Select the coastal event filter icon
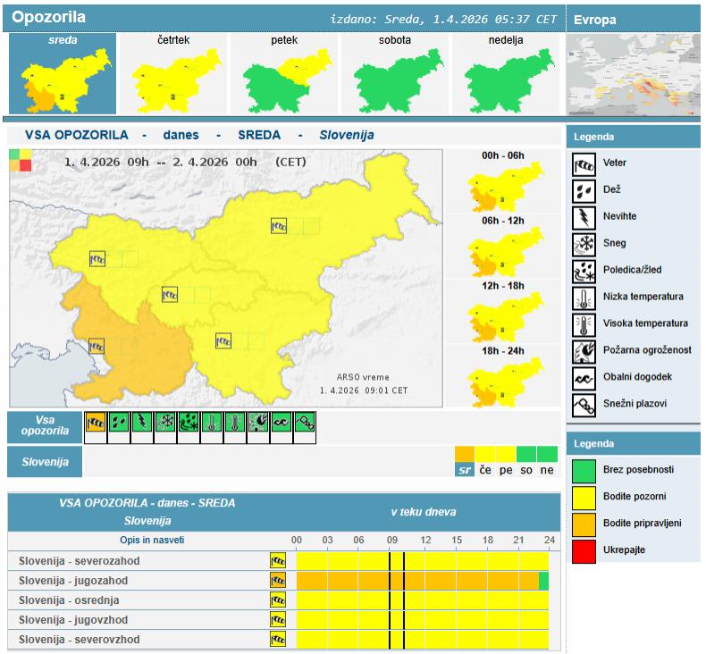This screenshot has height=654, width=706. coord(282,423)
